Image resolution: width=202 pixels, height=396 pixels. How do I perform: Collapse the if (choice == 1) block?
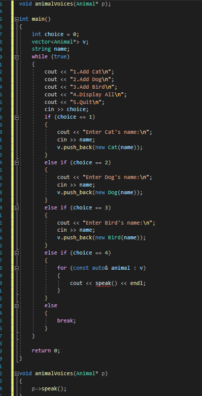coord(17,117)
